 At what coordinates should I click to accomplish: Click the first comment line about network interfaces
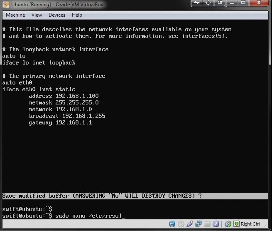click(x=117, y=30)
